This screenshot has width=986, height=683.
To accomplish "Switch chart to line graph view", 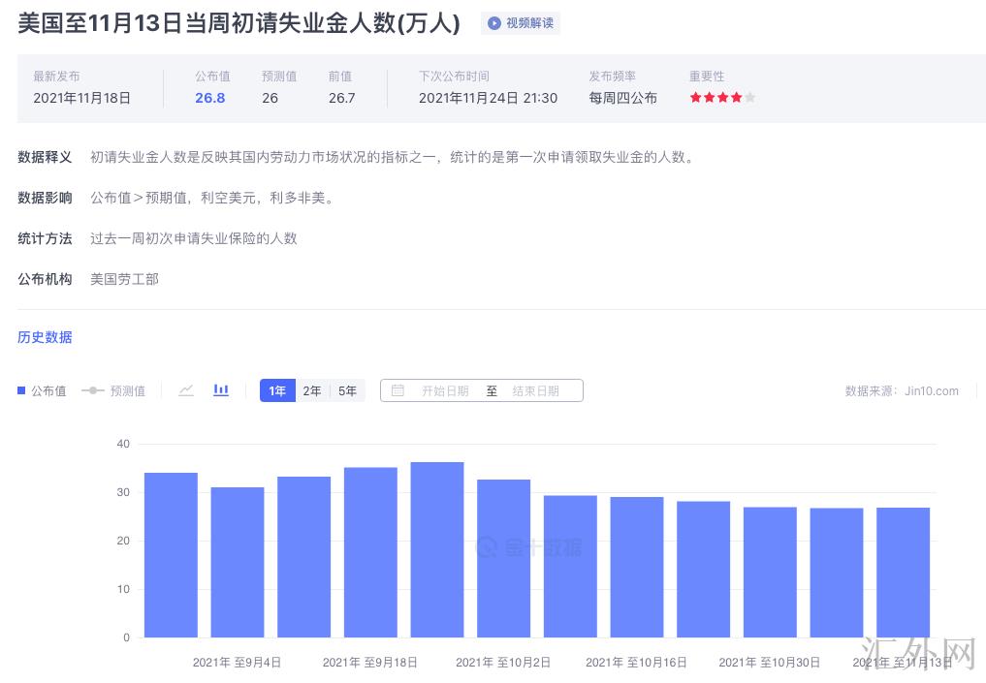I will click(x=186, y=390).
